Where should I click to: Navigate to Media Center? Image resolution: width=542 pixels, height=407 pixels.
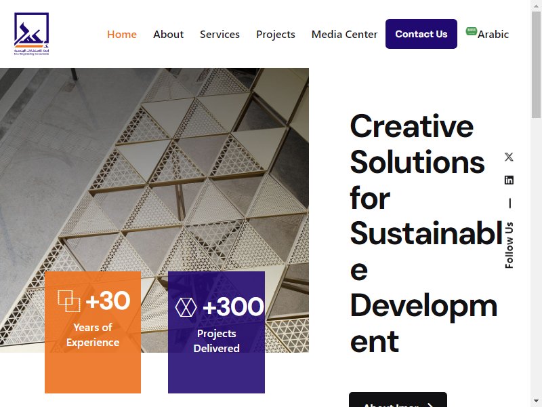(344, 34)
